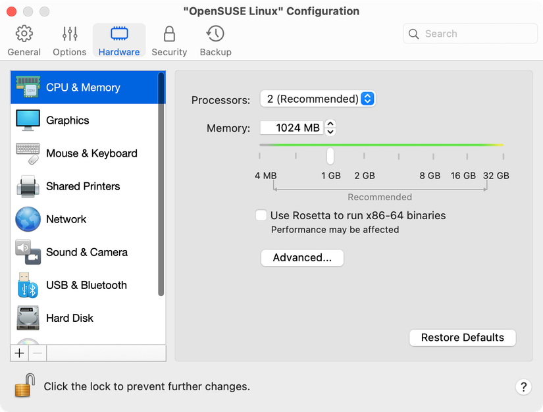
Task: Select the Hardware tab
Action: [x=118, y=41]
